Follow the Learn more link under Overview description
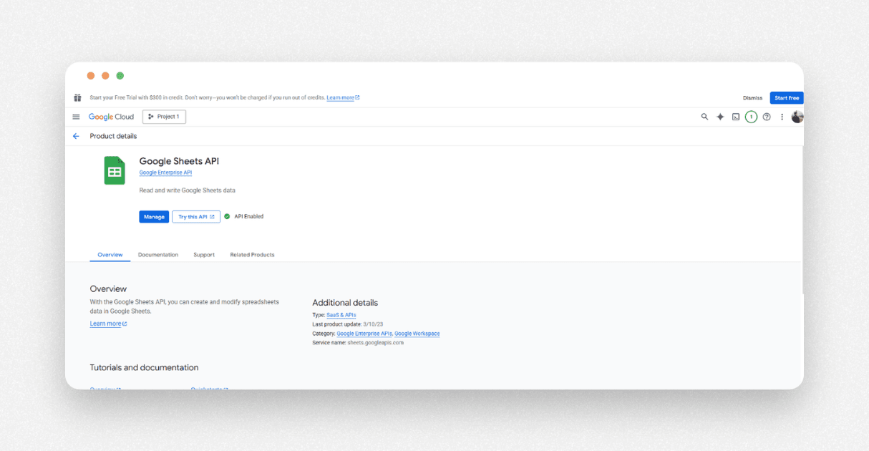Image resolution: width=869 pixels, height=451 pixels. (108, 324)
